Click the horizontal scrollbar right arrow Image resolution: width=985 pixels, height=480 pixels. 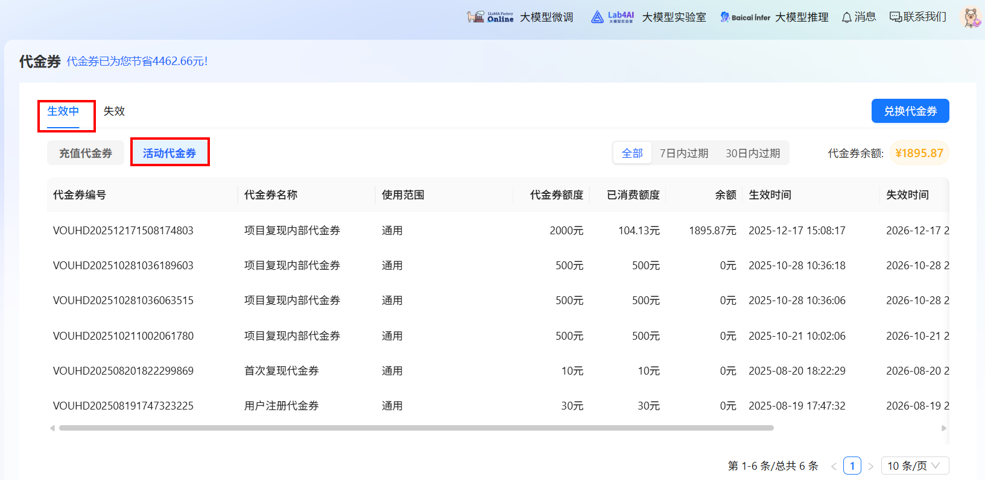tap(944, 428)
